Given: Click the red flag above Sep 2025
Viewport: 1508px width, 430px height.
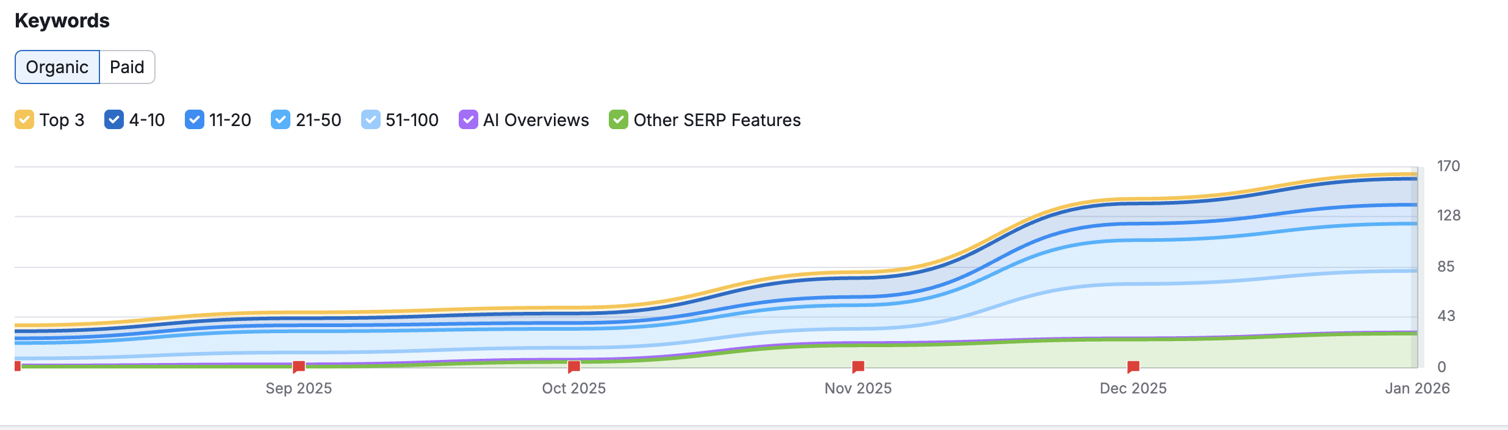Looking at the screenshot, I should [x=299, y=367].
